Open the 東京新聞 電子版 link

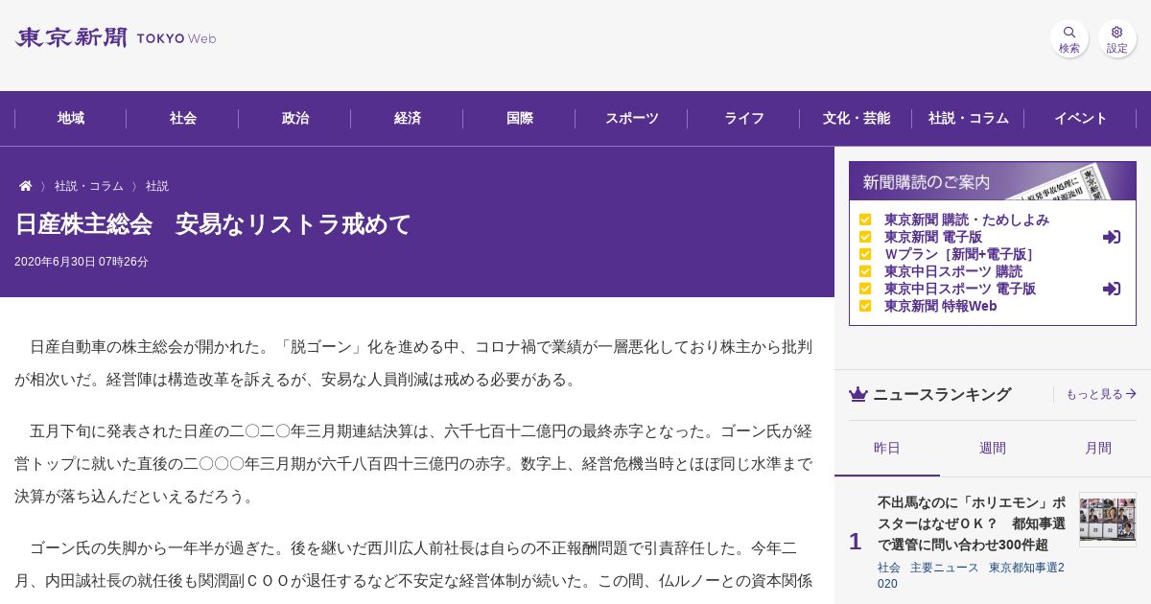coord(933,237)
